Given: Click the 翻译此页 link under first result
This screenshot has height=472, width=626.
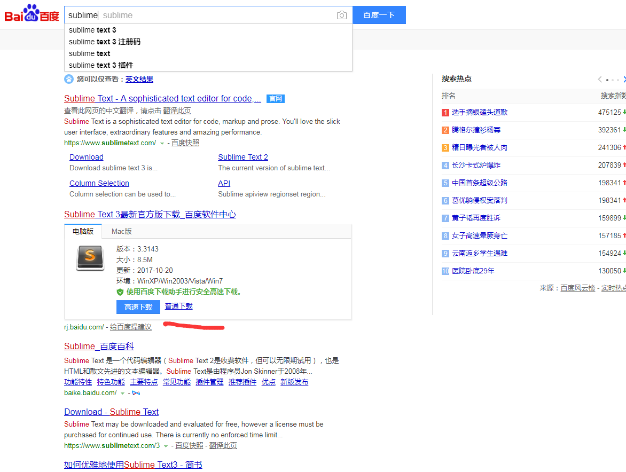Looking at the screenshot, I should click(x=177, y=111).
